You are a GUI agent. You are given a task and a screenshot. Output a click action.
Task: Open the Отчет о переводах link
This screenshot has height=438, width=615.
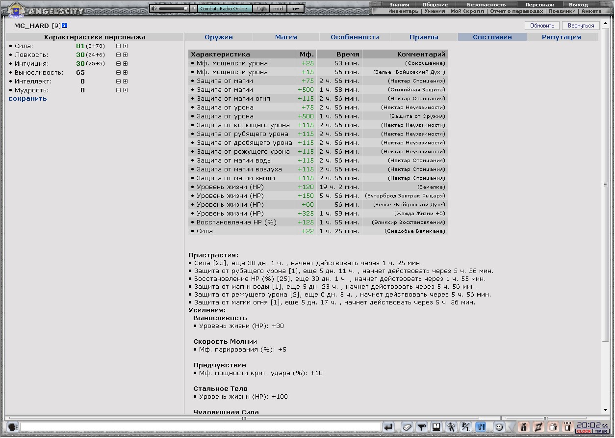pyautogui.click(x=516, y=11)
